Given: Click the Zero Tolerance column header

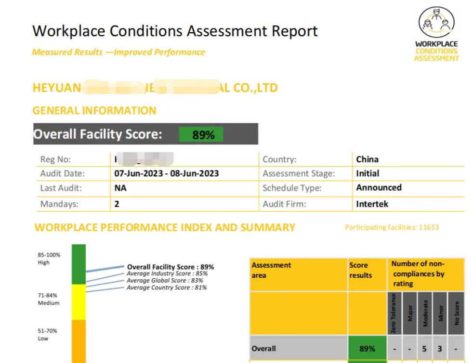Looking at the screenshot, I should click(394, 313).
